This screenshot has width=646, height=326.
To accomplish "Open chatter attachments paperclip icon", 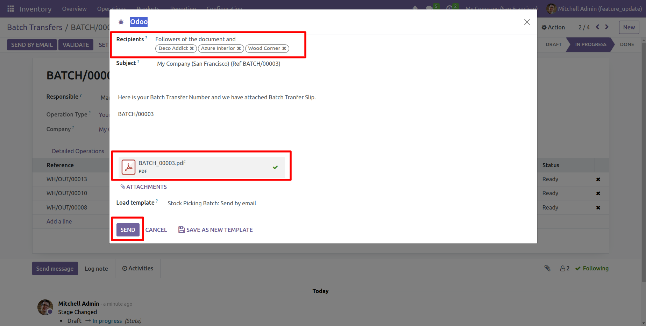I will tap(547, 268).
